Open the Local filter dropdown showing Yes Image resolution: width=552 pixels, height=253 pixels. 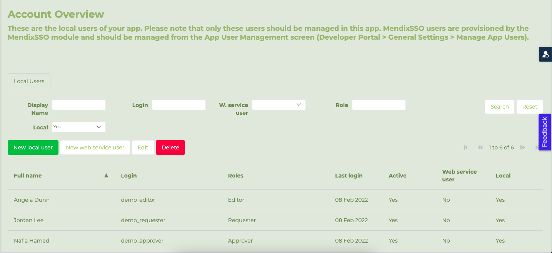click(78, 127)
